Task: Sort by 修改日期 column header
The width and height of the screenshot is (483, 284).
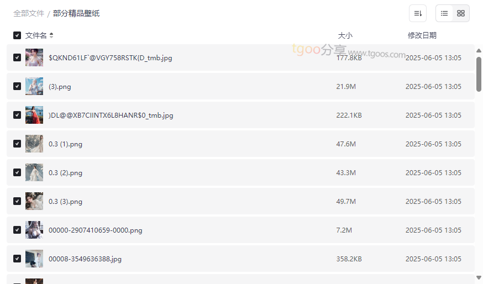Action: [422, 35]
